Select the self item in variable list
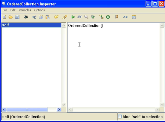This screenshot has width=165, height=122. (x=31, y=25)
